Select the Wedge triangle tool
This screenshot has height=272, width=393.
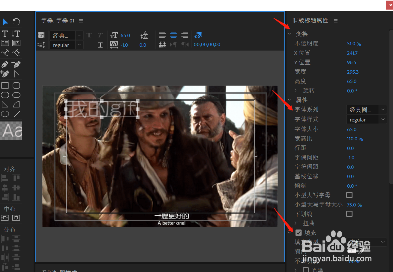5,104
